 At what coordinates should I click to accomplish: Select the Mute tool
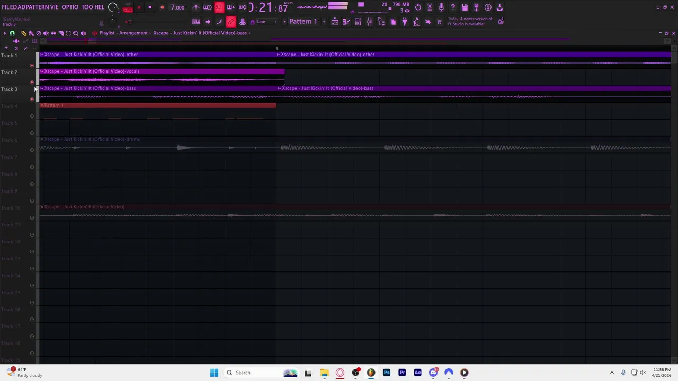point(46,33)
